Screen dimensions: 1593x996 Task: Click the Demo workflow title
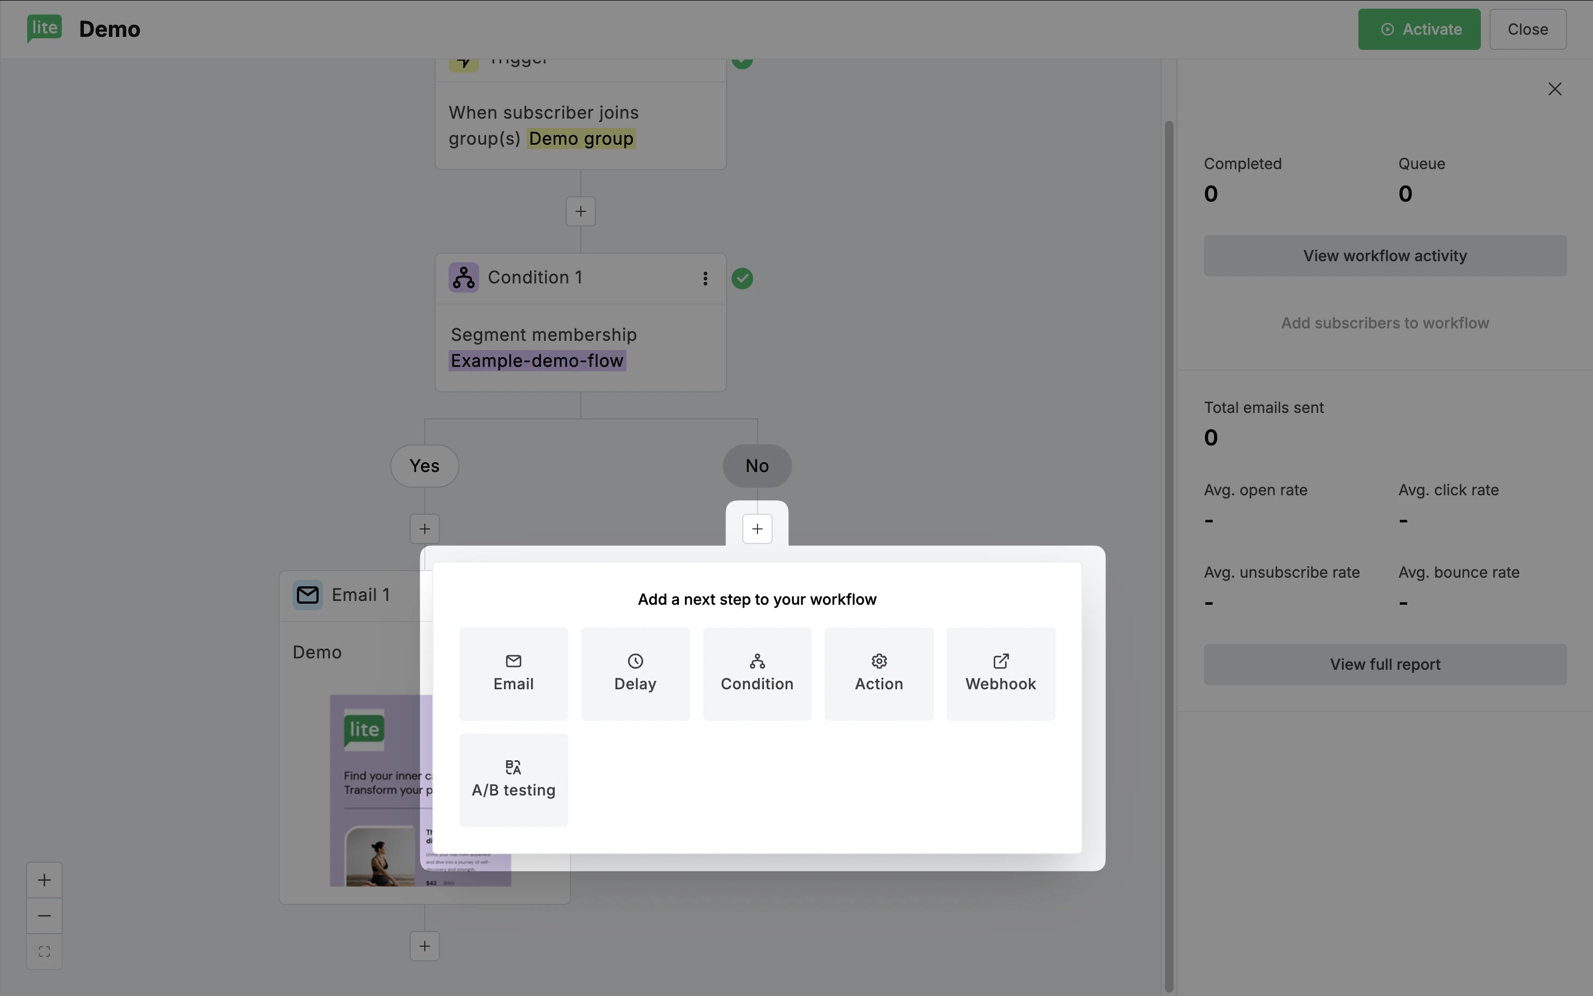(109, 29)
